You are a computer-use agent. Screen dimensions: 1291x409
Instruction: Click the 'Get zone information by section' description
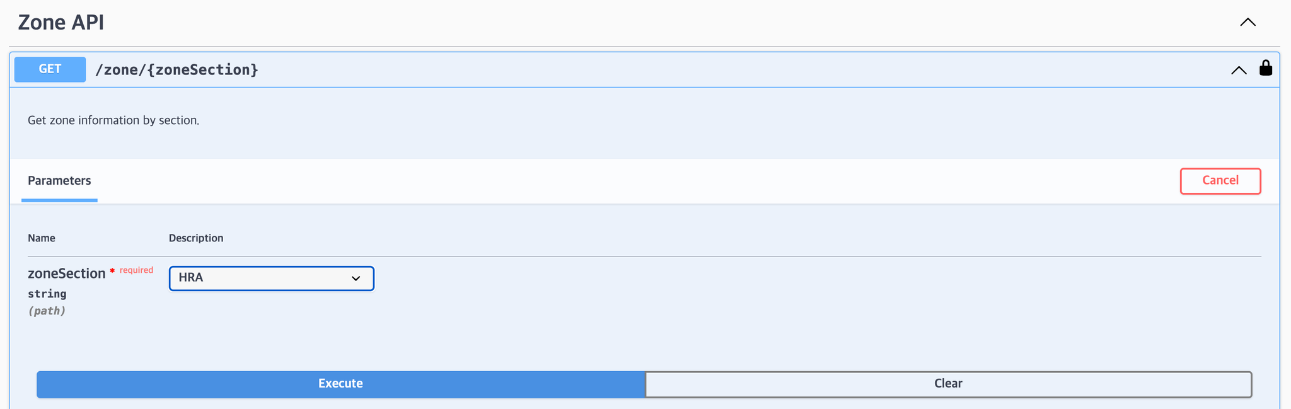coord(113,120)
